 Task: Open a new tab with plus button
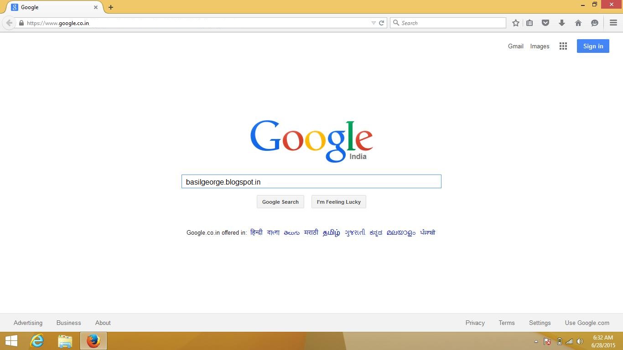pos(111,7)
